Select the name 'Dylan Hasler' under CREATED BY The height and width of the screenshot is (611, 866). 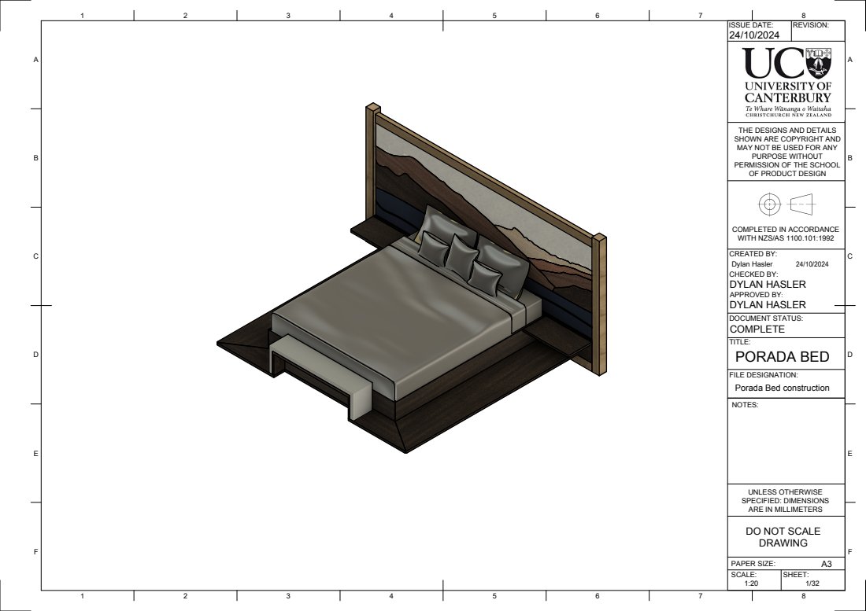[752, 264]
